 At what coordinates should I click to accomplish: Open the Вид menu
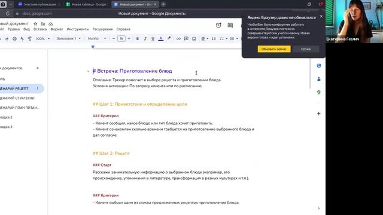26,29
